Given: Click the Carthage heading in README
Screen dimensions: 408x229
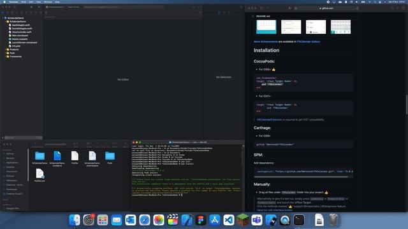Looking at the screenshot, I should [x=262, y=128].
